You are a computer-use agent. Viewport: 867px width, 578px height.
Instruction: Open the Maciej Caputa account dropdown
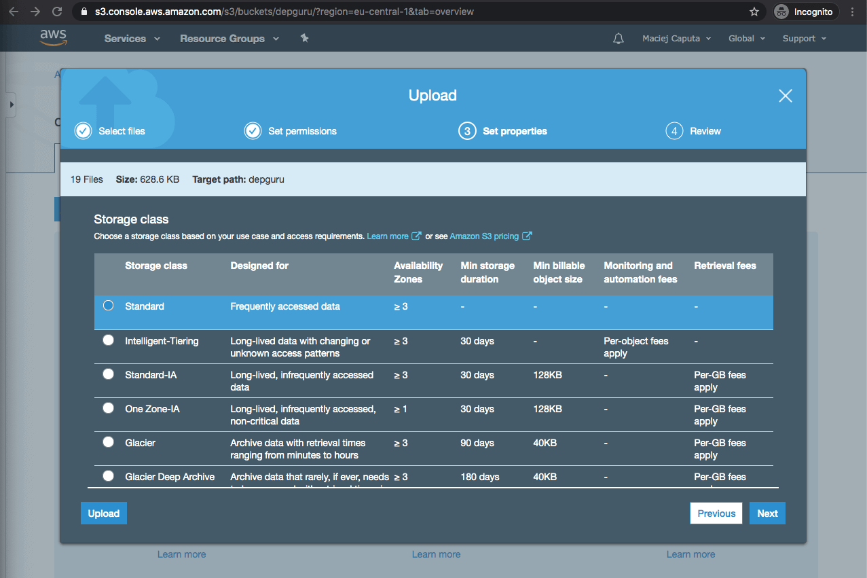click(676, 39)
